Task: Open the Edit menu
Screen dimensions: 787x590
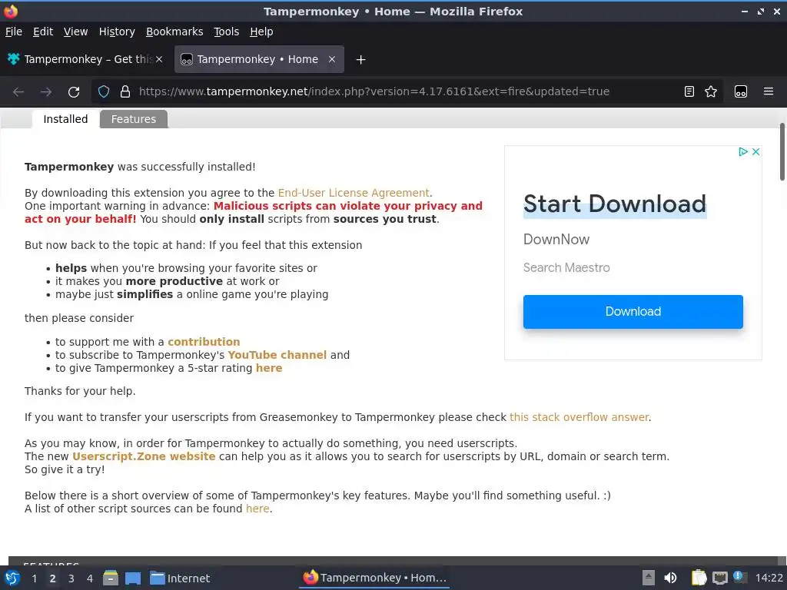Action: 43,31
